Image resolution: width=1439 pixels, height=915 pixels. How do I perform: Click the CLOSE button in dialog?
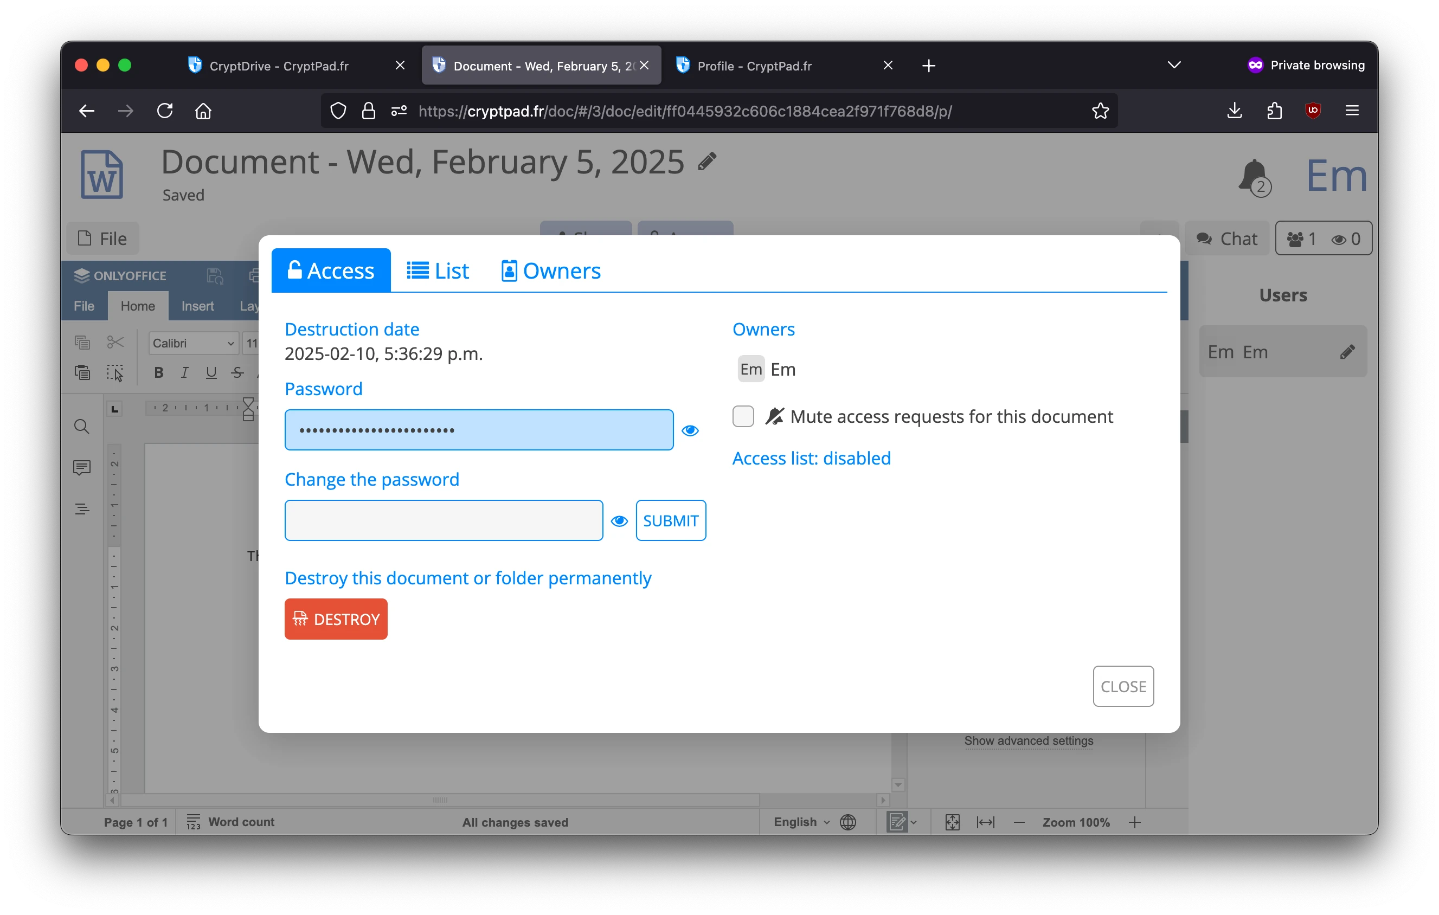pyautogui.click(x=1123, y=686)
